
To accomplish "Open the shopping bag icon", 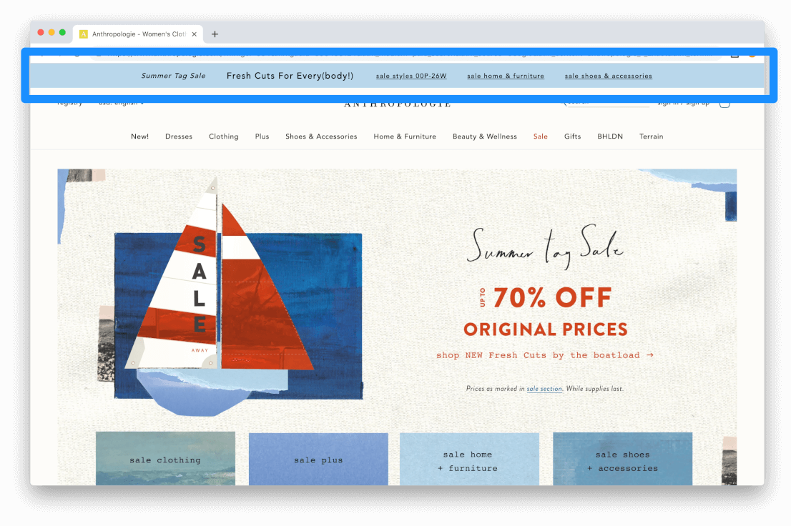I will tap(725, 104).
